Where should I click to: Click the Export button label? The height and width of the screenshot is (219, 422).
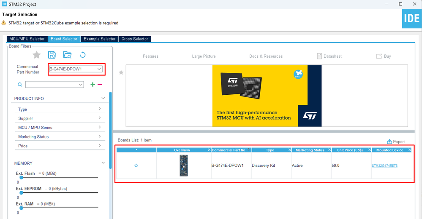click(x=399, y=142)
